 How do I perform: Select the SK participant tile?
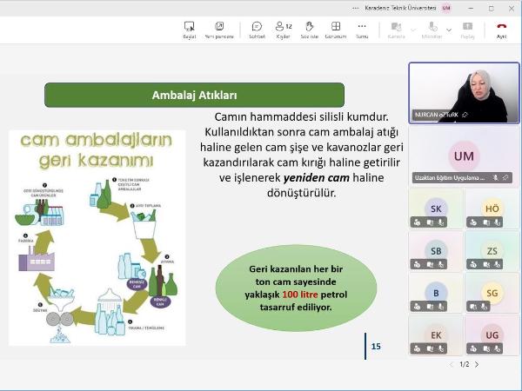coord(435,209)
